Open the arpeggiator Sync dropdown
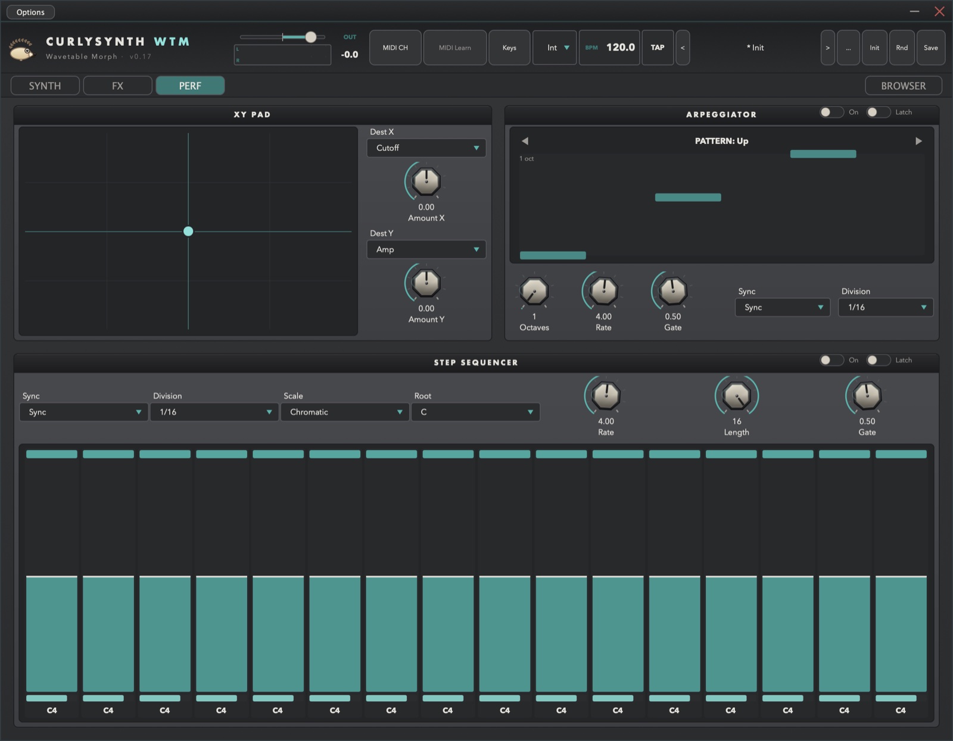 pyautogui.click(x=783, y=307)
